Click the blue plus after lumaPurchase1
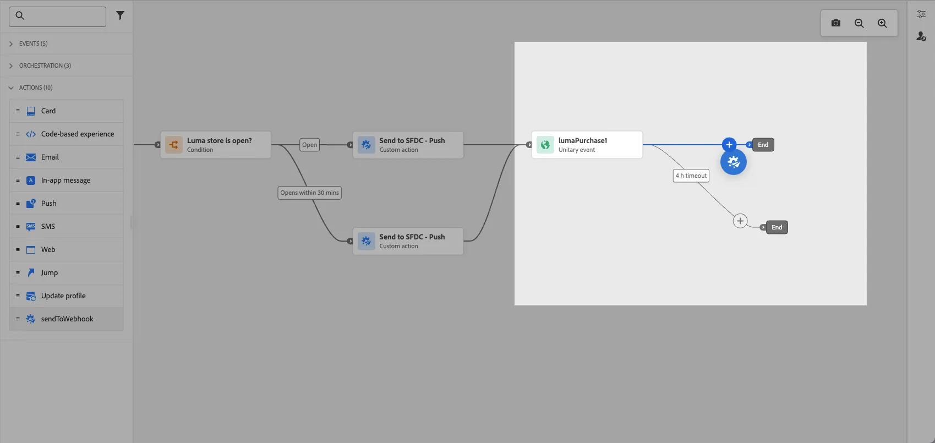The image size is (935, 443). (x=729, y=145)
